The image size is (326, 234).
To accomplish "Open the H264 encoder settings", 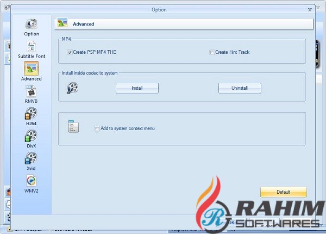I will point(31,116).
